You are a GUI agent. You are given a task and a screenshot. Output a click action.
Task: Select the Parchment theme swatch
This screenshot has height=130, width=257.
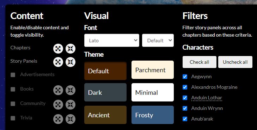[x=153, y=70]
